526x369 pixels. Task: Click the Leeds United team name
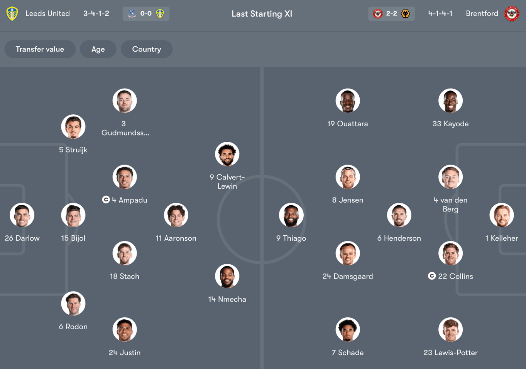[47, 13]
